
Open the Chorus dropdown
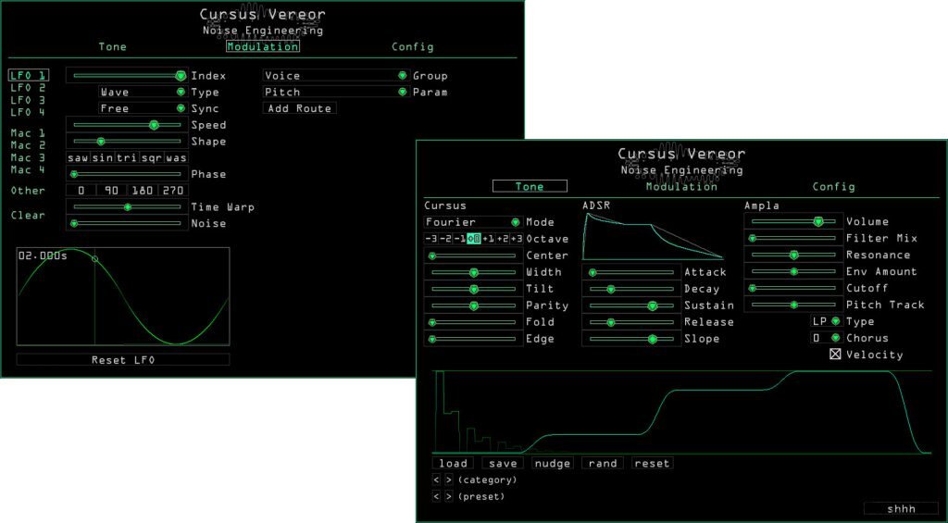pos(827,338)
